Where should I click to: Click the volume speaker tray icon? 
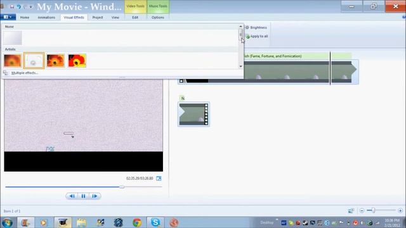click(362, 223)
